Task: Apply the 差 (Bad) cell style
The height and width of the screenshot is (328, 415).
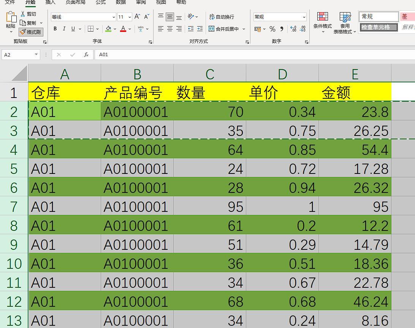Action: [x=407, y=16]
